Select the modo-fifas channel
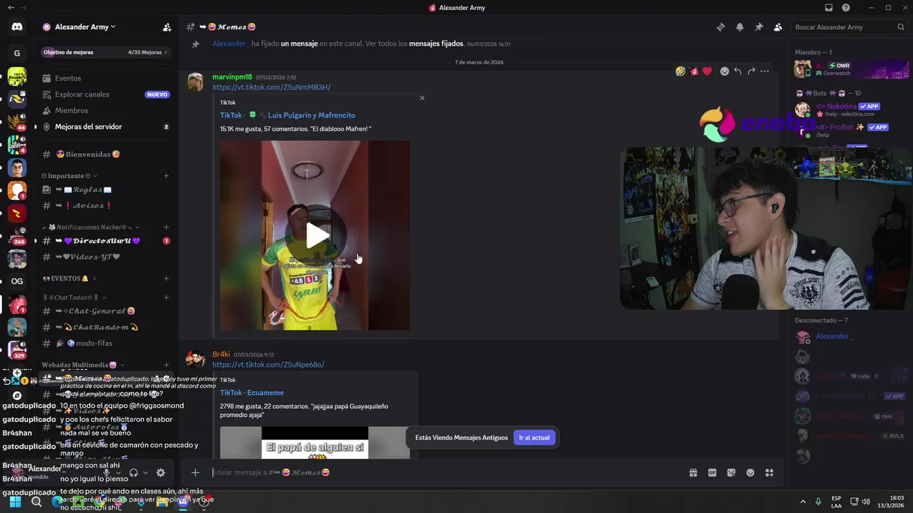Viewport: 913px width, 513px height. tap(106, 343)
